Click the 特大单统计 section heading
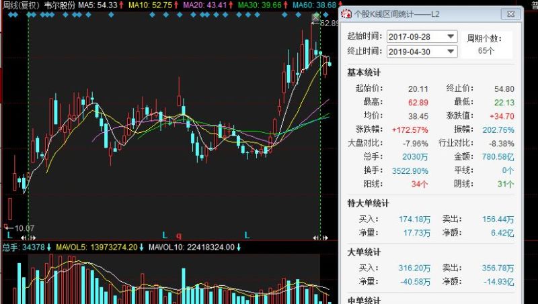 pyautogui.click(x=368, y=203)
